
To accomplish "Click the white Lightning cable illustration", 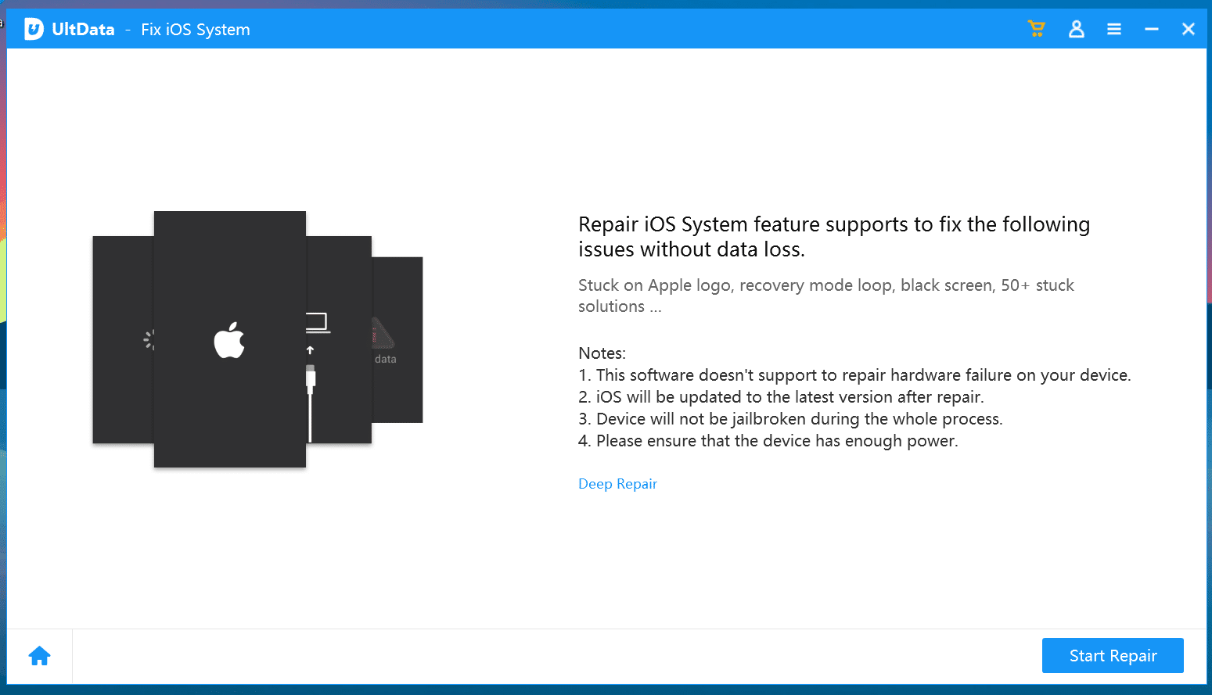I will coord(311,403).
